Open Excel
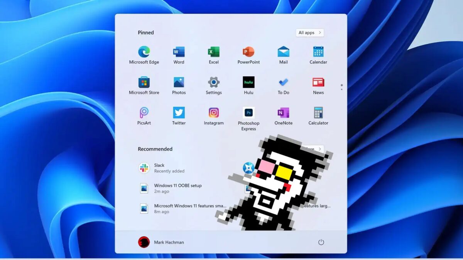The image size is (463, 260). (x=213, y=52)
